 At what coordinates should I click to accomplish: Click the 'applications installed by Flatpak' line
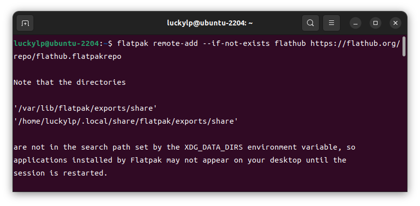(x=180, y=160)
